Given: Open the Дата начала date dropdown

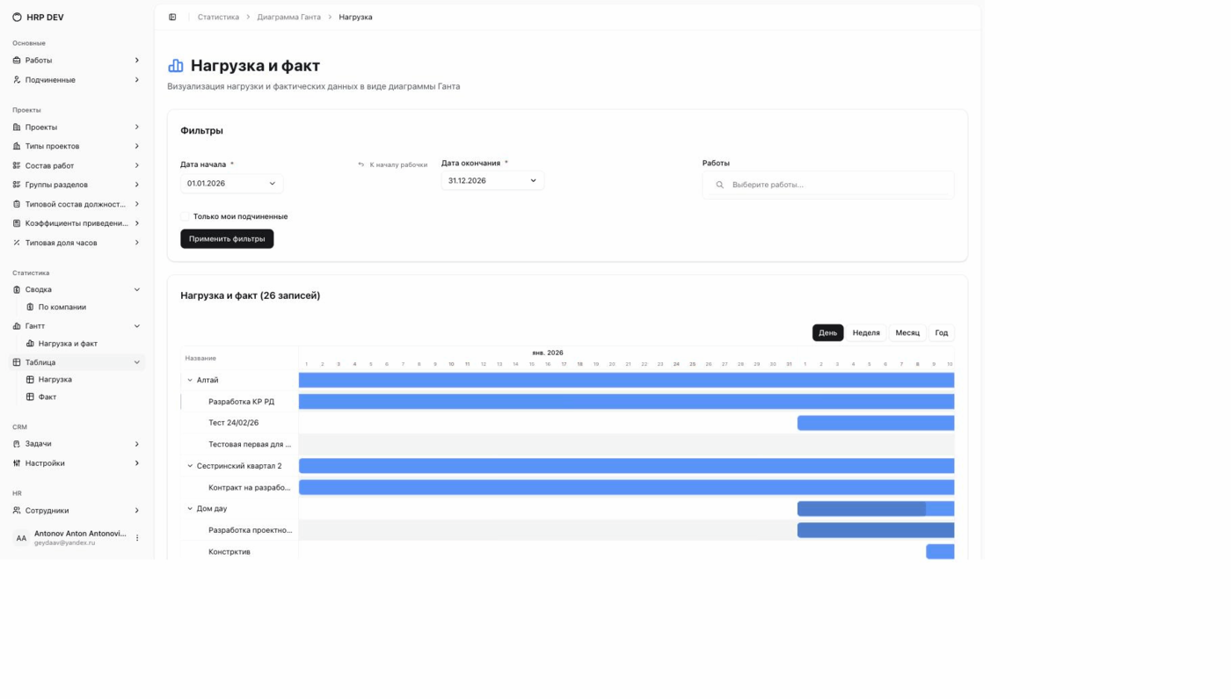Looking at the screenshot, I should click(232, 184).
